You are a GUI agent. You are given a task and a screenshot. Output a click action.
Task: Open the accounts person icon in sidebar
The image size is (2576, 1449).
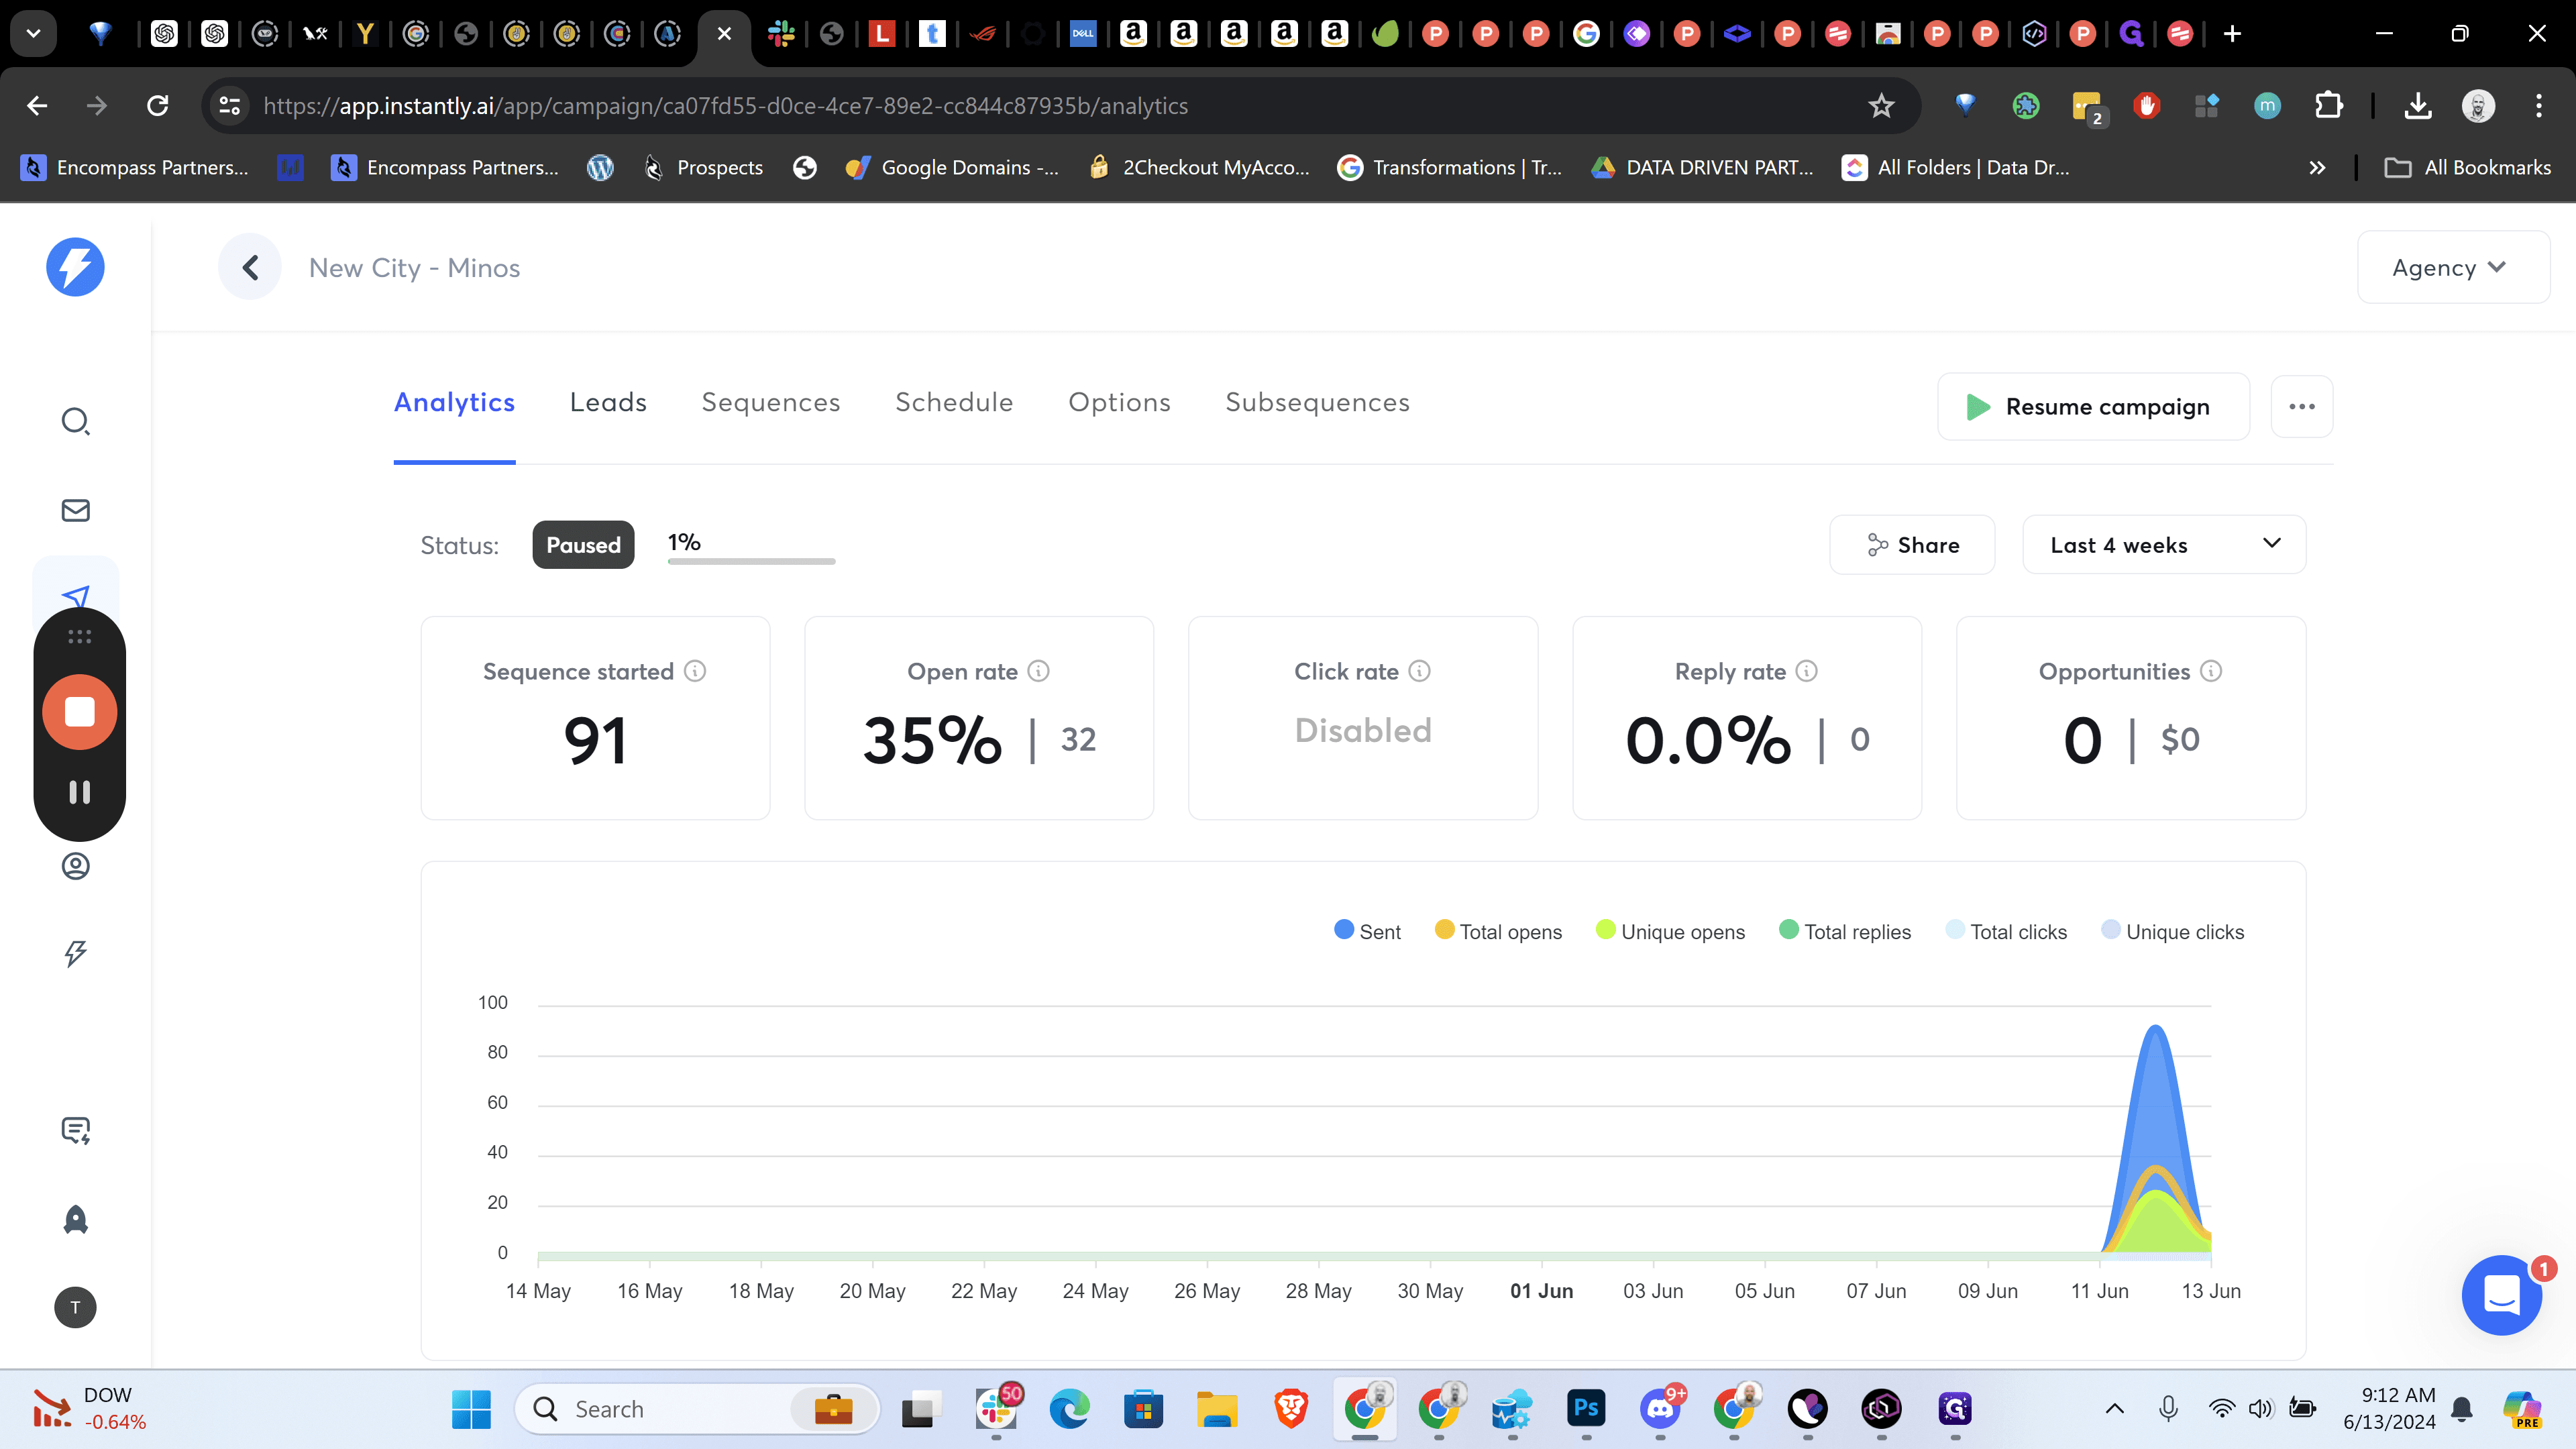click(76, 866)
